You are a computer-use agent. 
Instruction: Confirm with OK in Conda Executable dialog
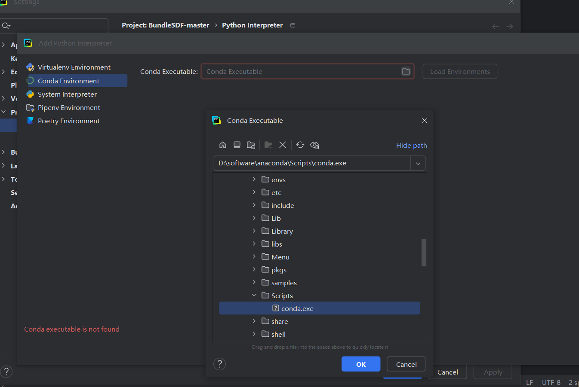click(x=361, y=364)
